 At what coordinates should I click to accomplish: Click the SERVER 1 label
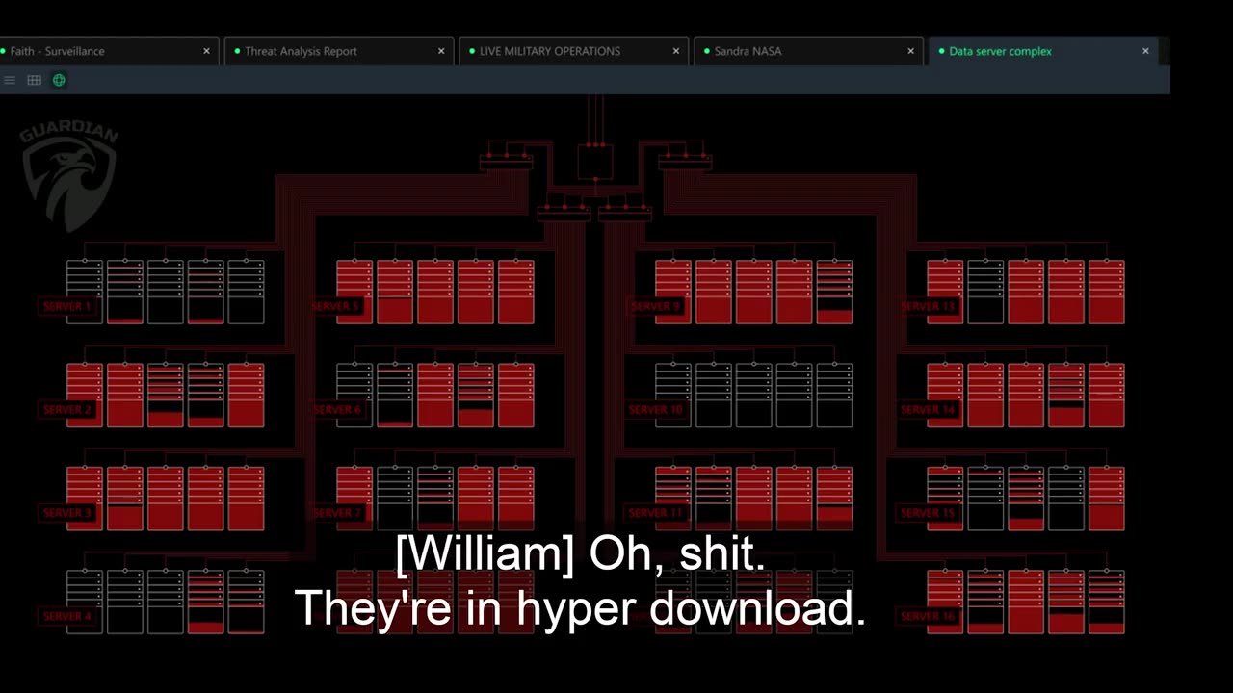click(66, 306)
